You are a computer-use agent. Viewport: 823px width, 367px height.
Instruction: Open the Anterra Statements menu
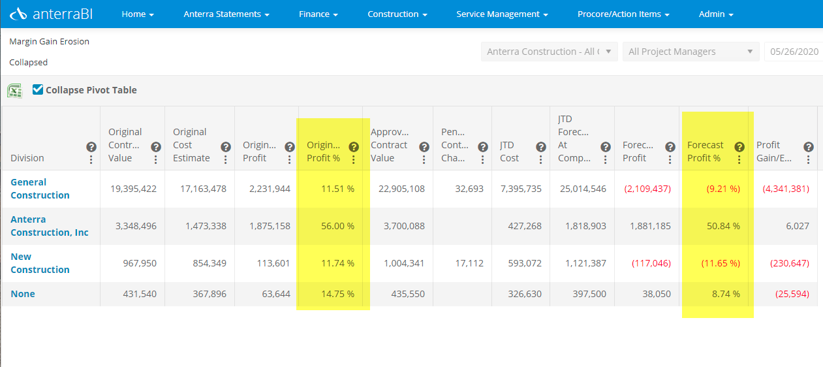click(x=226, y=14)
